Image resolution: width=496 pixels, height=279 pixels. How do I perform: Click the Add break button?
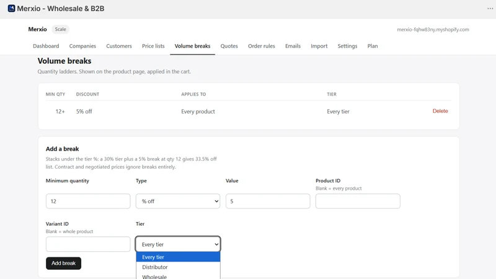[64, 263]
